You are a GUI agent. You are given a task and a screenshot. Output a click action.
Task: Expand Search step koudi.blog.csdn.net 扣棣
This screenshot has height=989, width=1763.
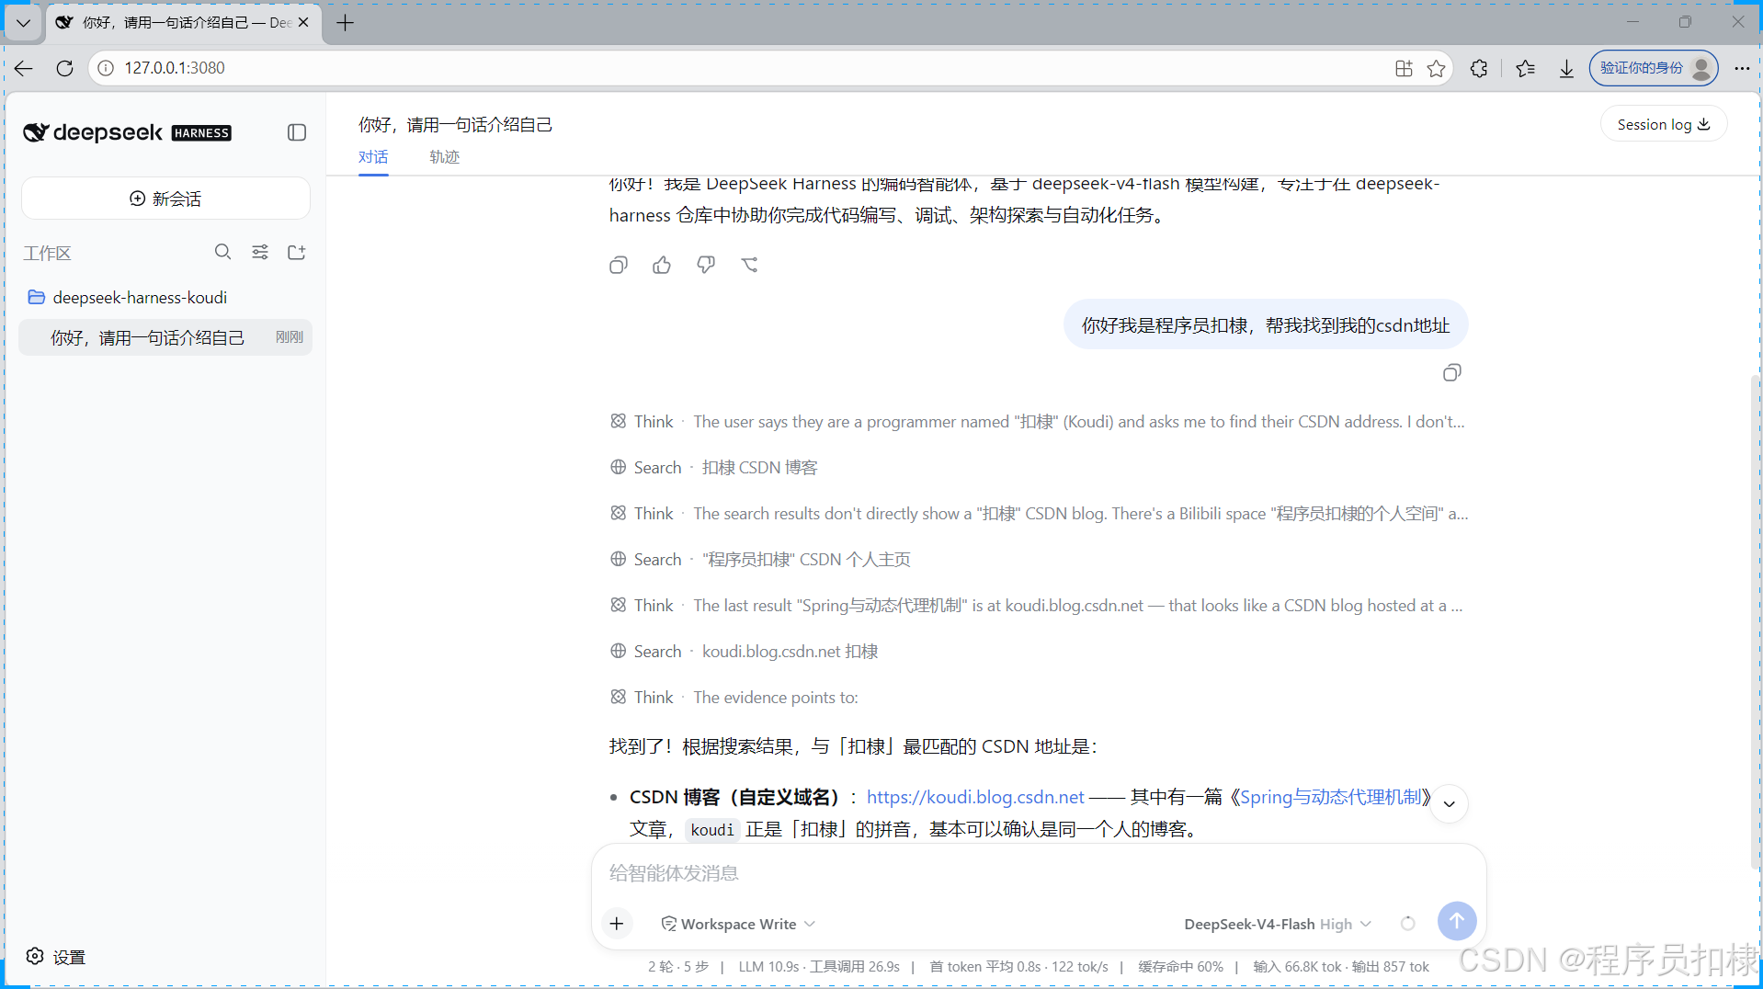(x=745, y=651)
